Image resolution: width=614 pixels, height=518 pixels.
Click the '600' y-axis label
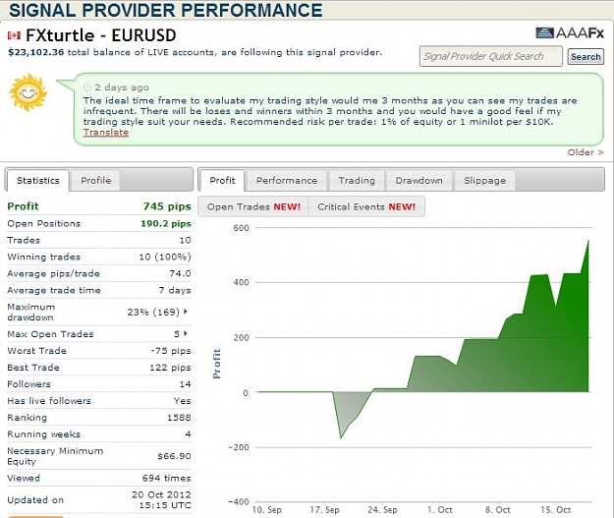242,228
